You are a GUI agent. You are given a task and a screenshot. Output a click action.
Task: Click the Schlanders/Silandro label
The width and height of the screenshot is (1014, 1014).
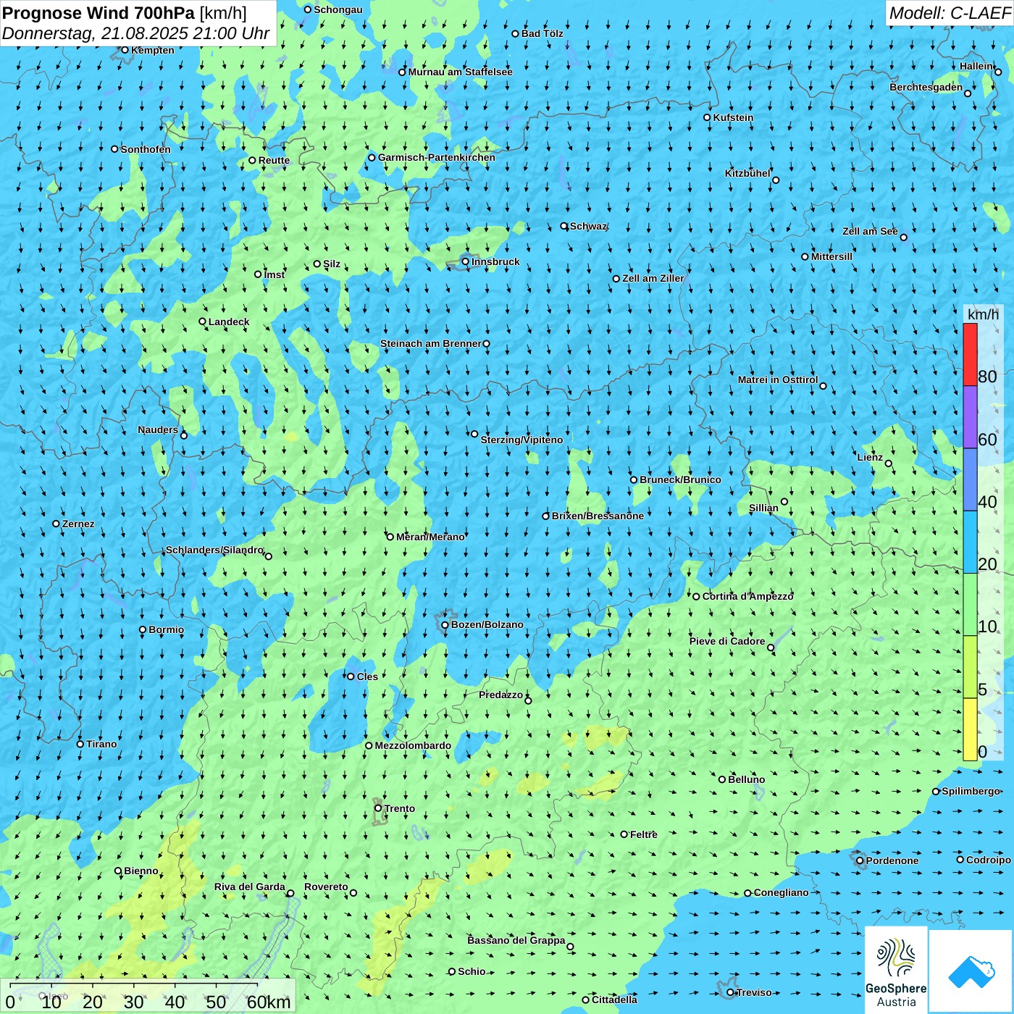point(214,550)
